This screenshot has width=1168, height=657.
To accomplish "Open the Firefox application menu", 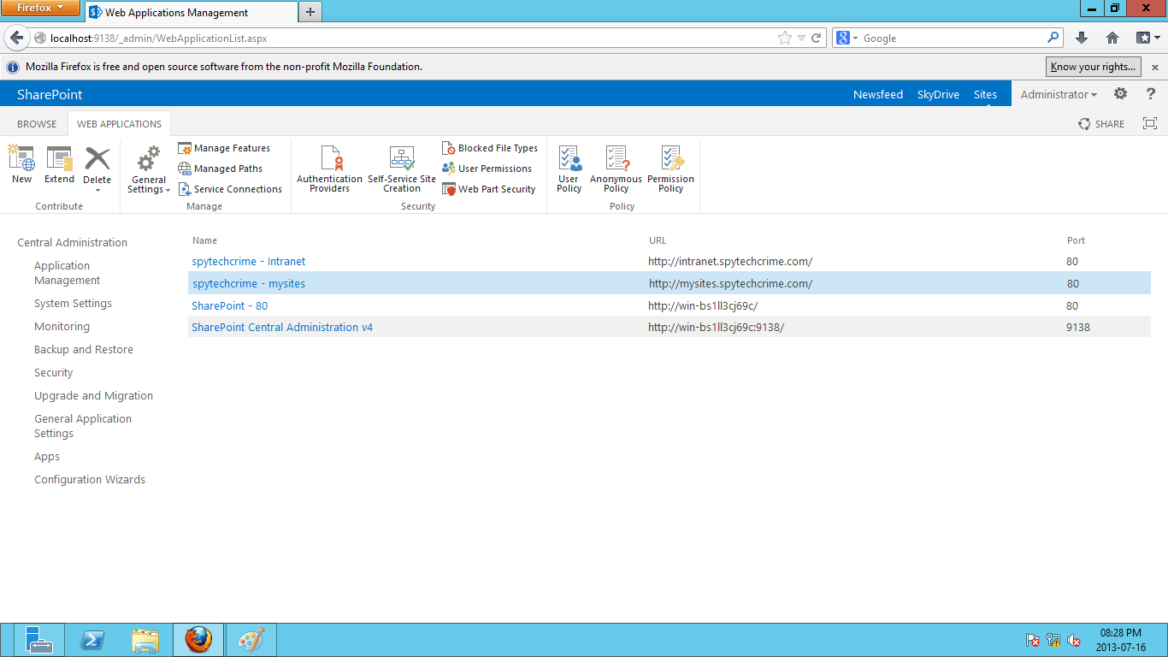I will pyautogui.click(x=40, y=9).
